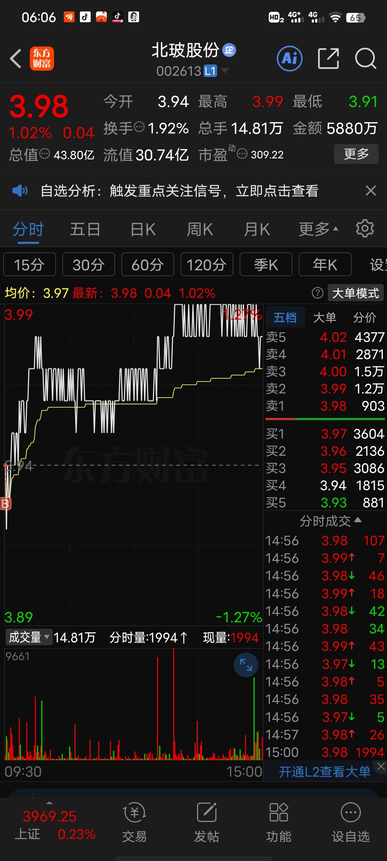Switch to 月K chart tab

coord(257,229)
